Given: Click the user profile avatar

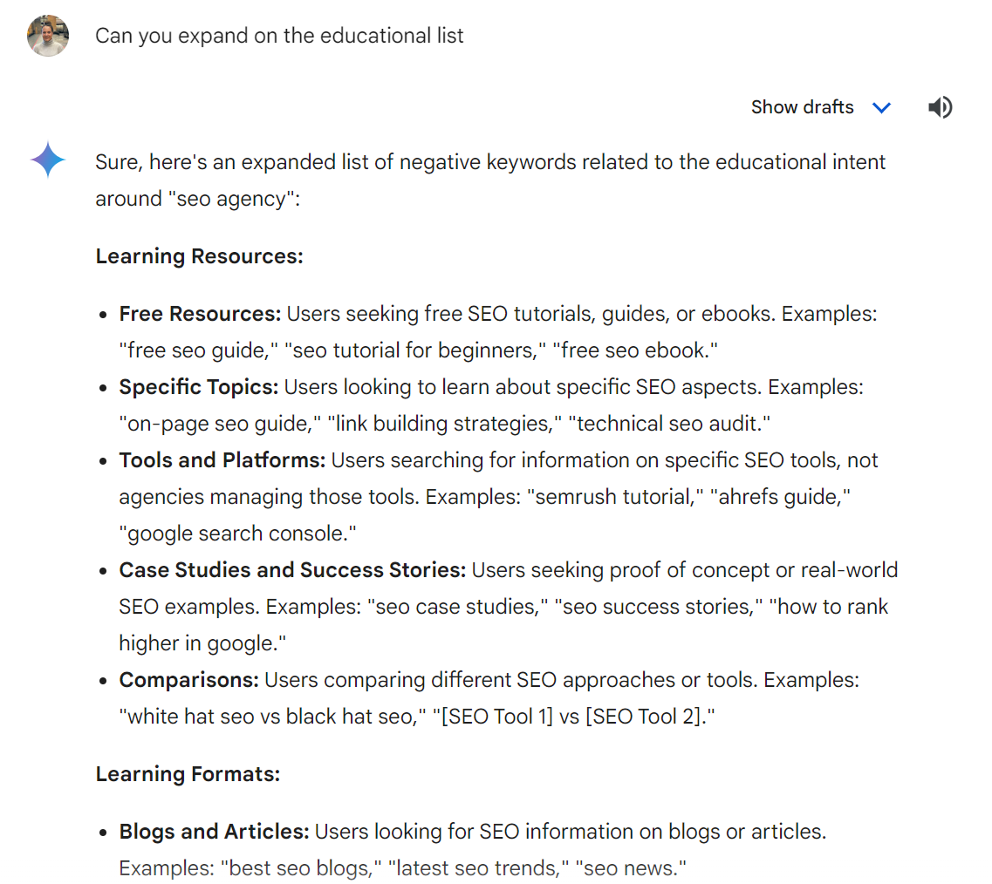Looking at the screenshot, I should [x=48, y=36].
